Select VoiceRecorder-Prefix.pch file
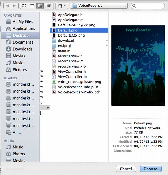168x175 pixels. click(x=79, y=92)
